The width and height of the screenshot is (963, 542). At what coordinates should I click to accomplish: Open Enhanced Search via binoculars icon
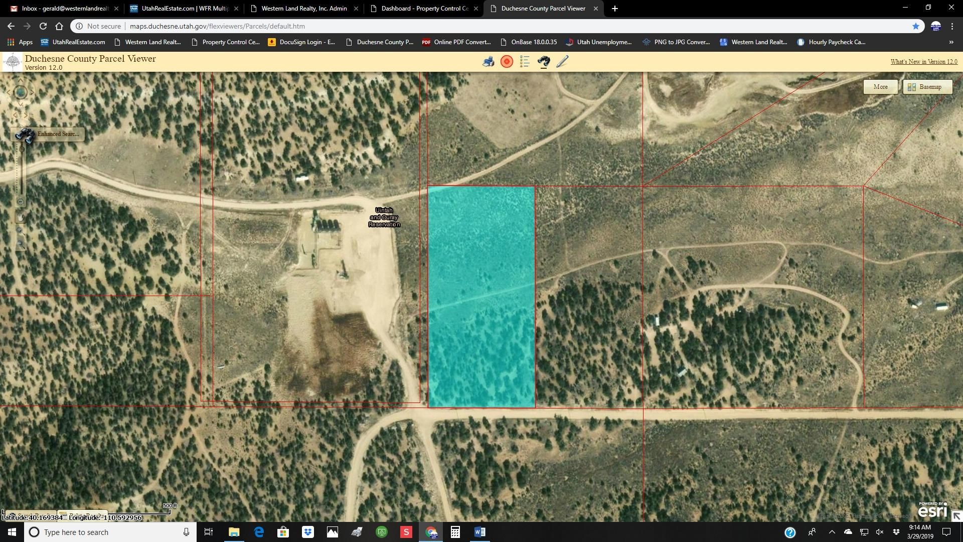[x=543, y=61]
